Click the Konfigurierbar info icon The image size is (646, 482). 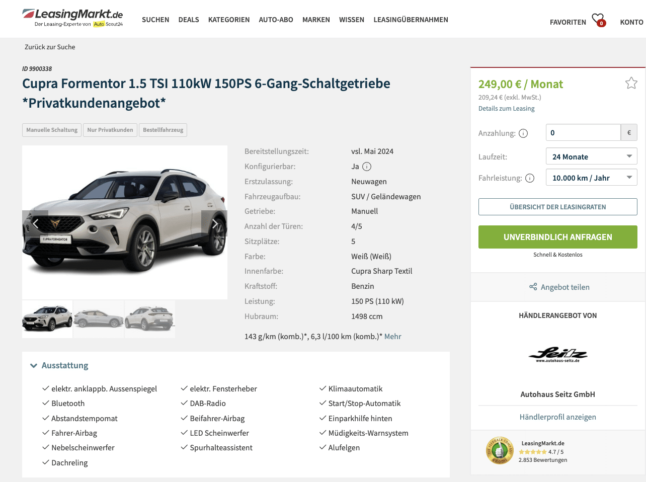[x=367, y=167]
